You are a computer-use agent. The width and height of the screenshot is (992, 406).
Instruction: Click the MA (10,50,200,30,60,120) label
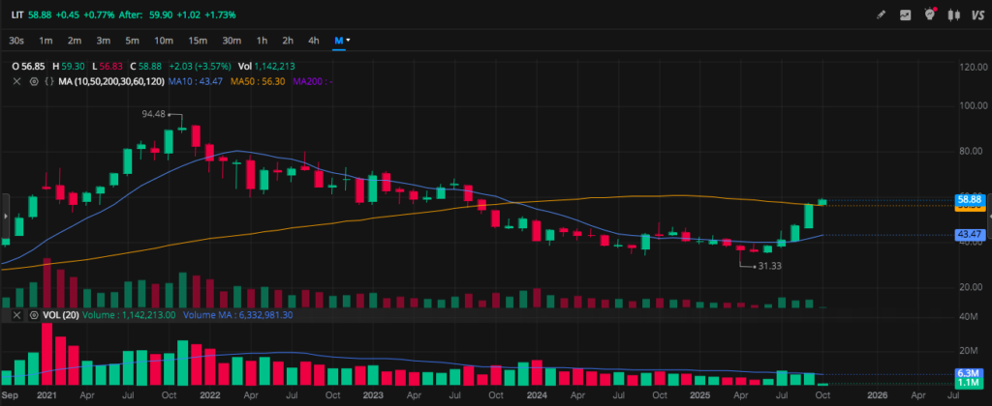tap(109, 82)
